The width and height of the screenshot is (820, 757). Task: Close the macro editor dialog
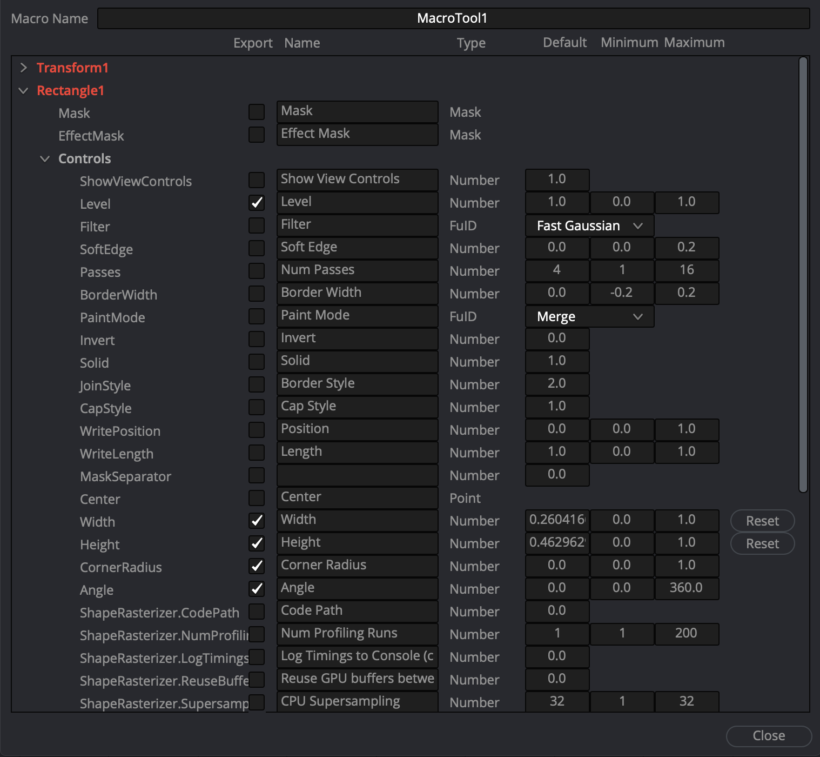pos(769,736)
